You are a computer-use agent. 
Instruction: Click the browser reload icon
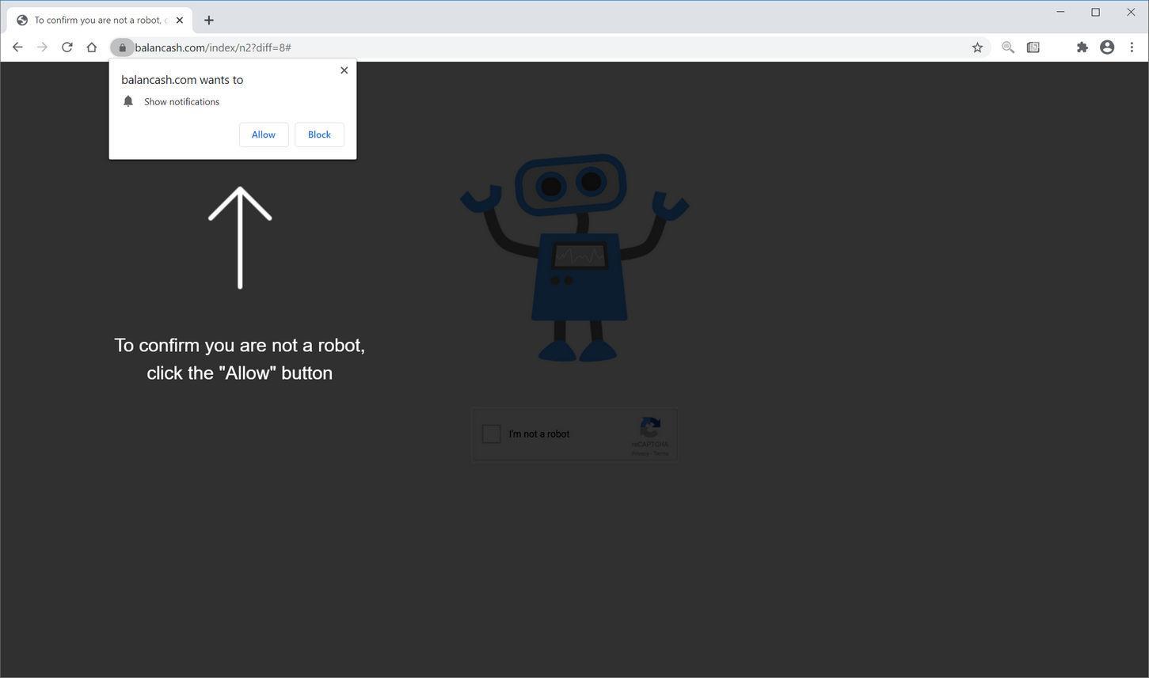click(x=67, y=47)
